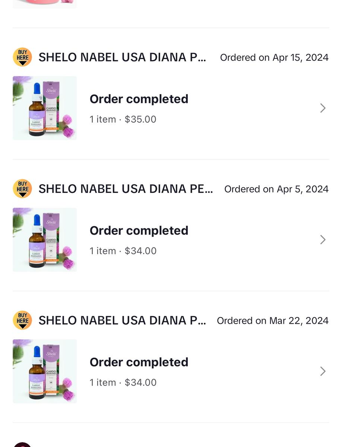Open the shop name on the Apr 5 order

click(126, 189)
